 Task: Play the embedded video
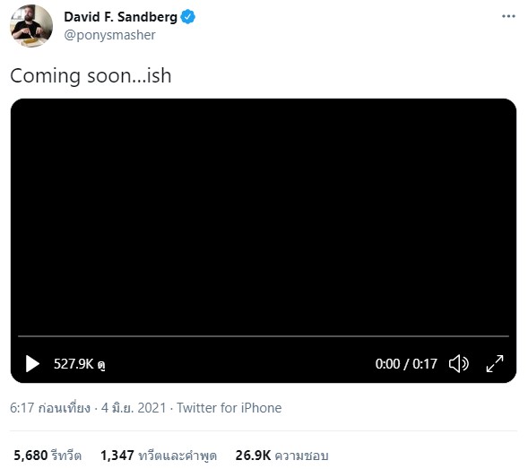point(32,363)
